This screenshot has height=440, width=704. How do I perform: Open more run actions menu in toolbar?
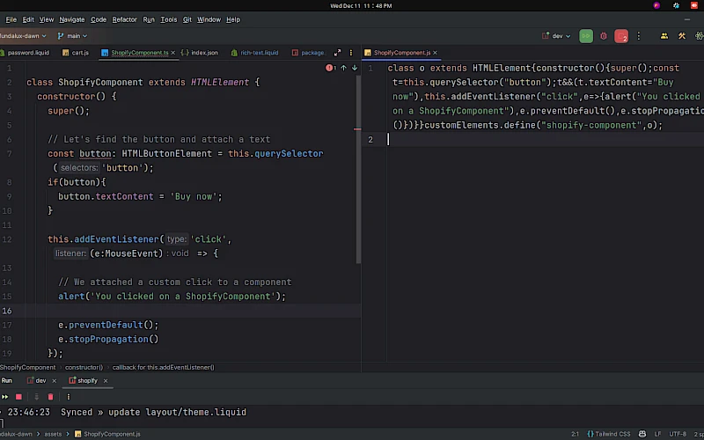pos(639,36)
